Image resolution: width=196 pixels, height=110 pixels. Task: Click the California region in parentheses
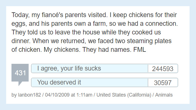click(139, 95)
